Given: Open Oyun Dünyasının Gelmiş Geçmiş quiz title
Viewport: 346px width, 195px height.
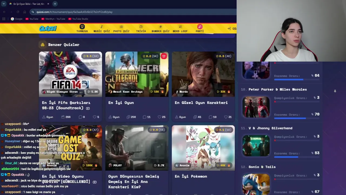Looking at the screenshot, I should click(134, 181).
